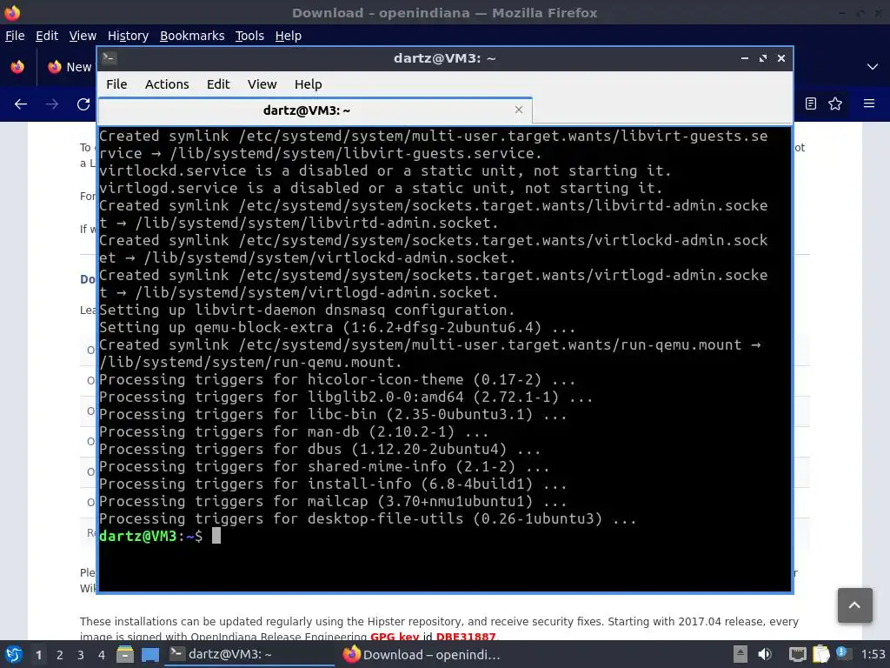The width and height of the screenshot is (890, 668).
Task: Open Firefox File menu
Action: [x=15, y=36]
